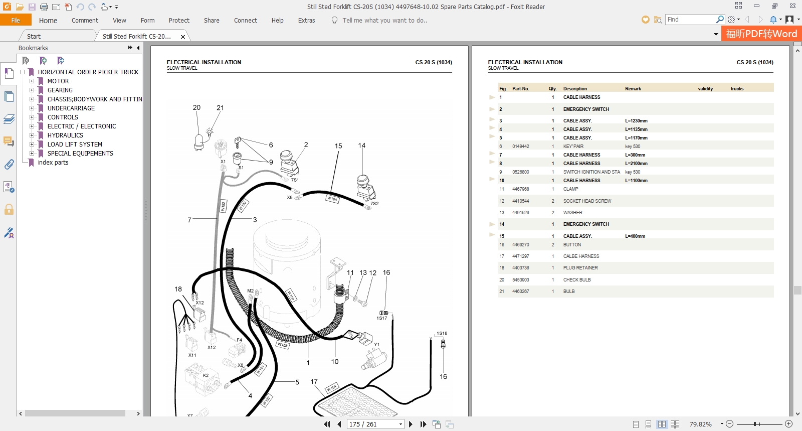802x431 pixels.
Task: Click the orange PDF转Word banner button
Action: tap(761, 34)
